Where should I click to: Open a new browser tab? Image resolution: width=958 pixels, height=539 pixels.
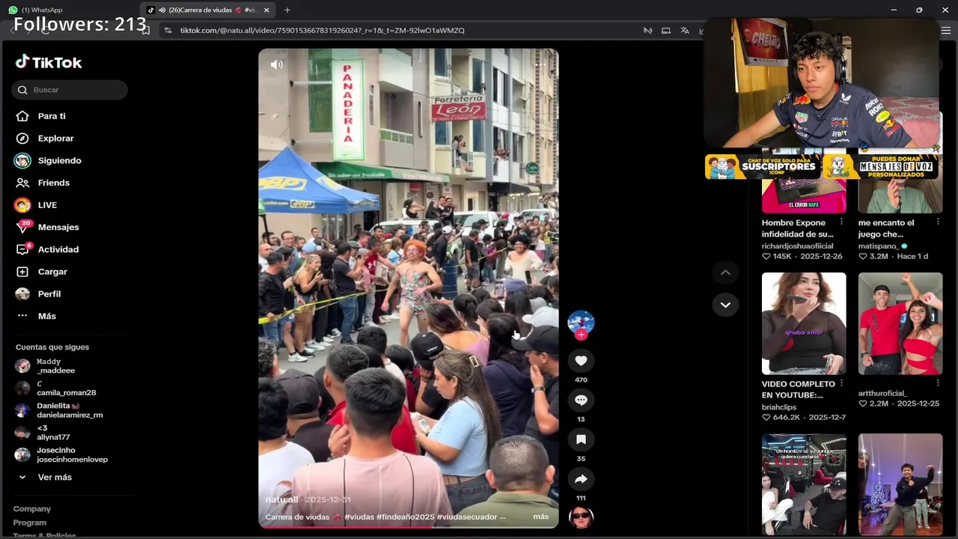pyautogui.click(x=287, y=10)
